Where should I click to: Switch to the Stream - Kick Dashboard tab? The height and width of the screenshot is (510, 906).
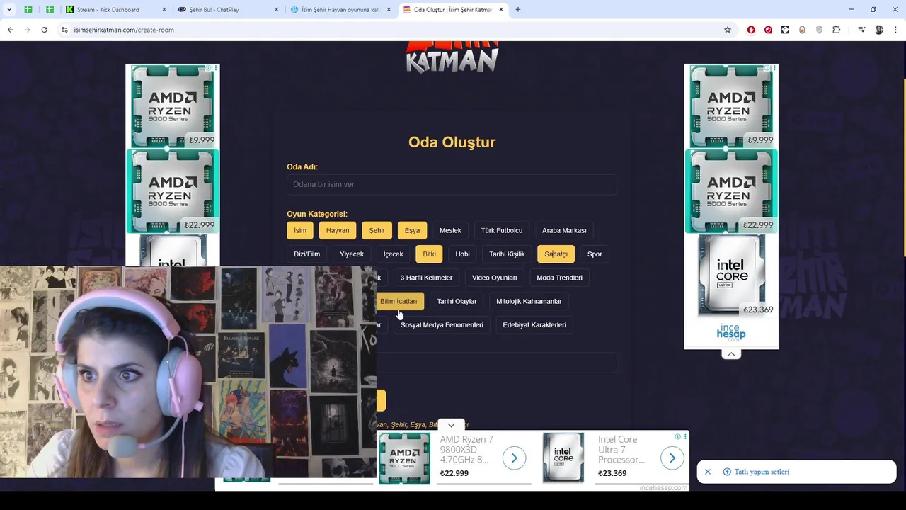point(115,10)
